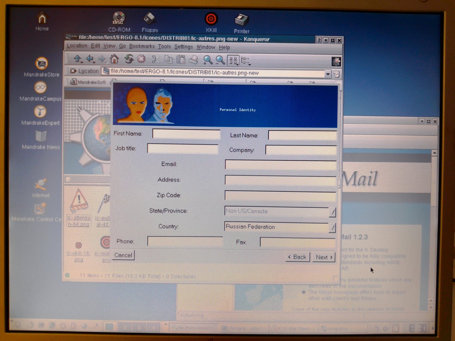Cut selection with the scissors icon
Screen dimensions: 455x341
pyautogui.click(x=156, y=59)
